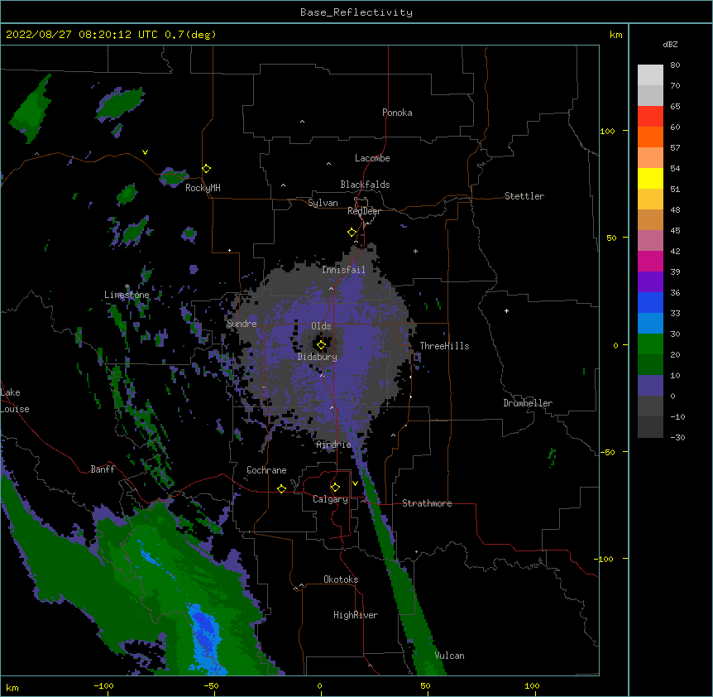Select the HighRiver city label
This screenshot has width=713, height=697.
[x=356, y=615]
